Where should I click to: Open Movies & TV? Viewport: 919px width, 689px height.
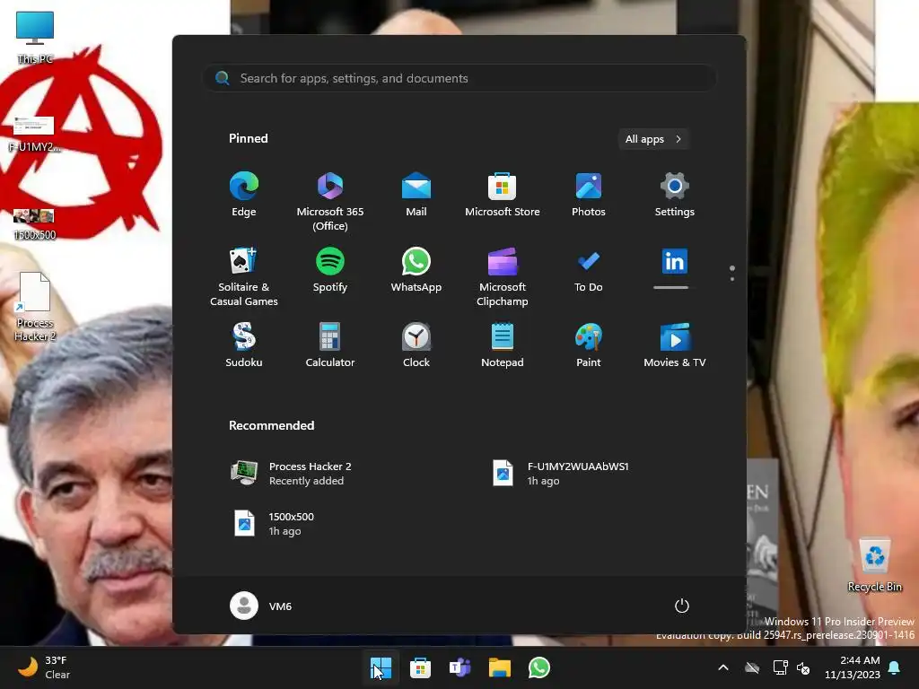click(675, 345)
